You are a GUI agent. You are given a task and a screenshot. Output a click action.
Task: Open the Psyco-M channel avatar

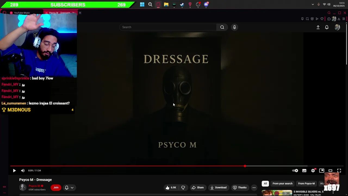tap(23, 187)
